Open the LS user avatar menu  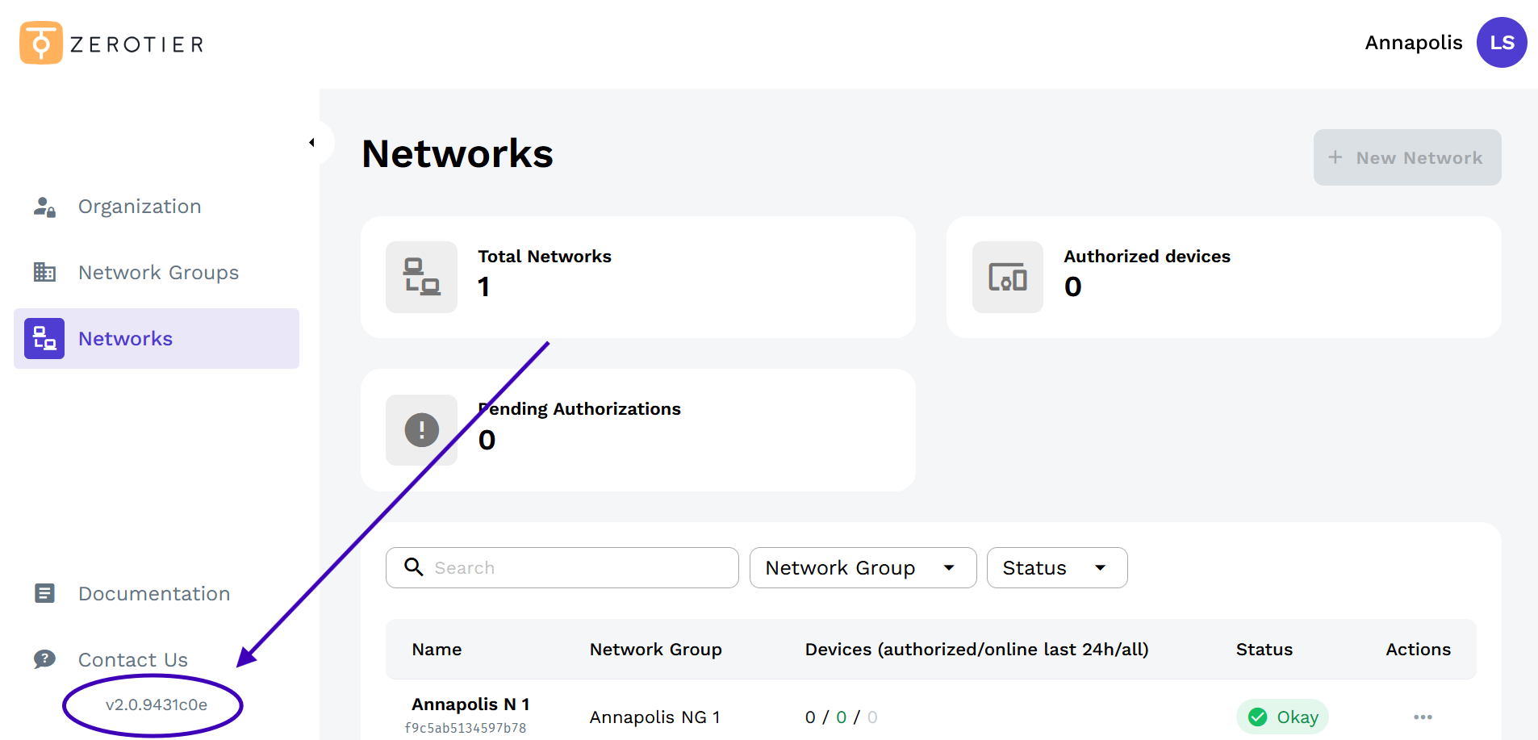(1501, 43)
